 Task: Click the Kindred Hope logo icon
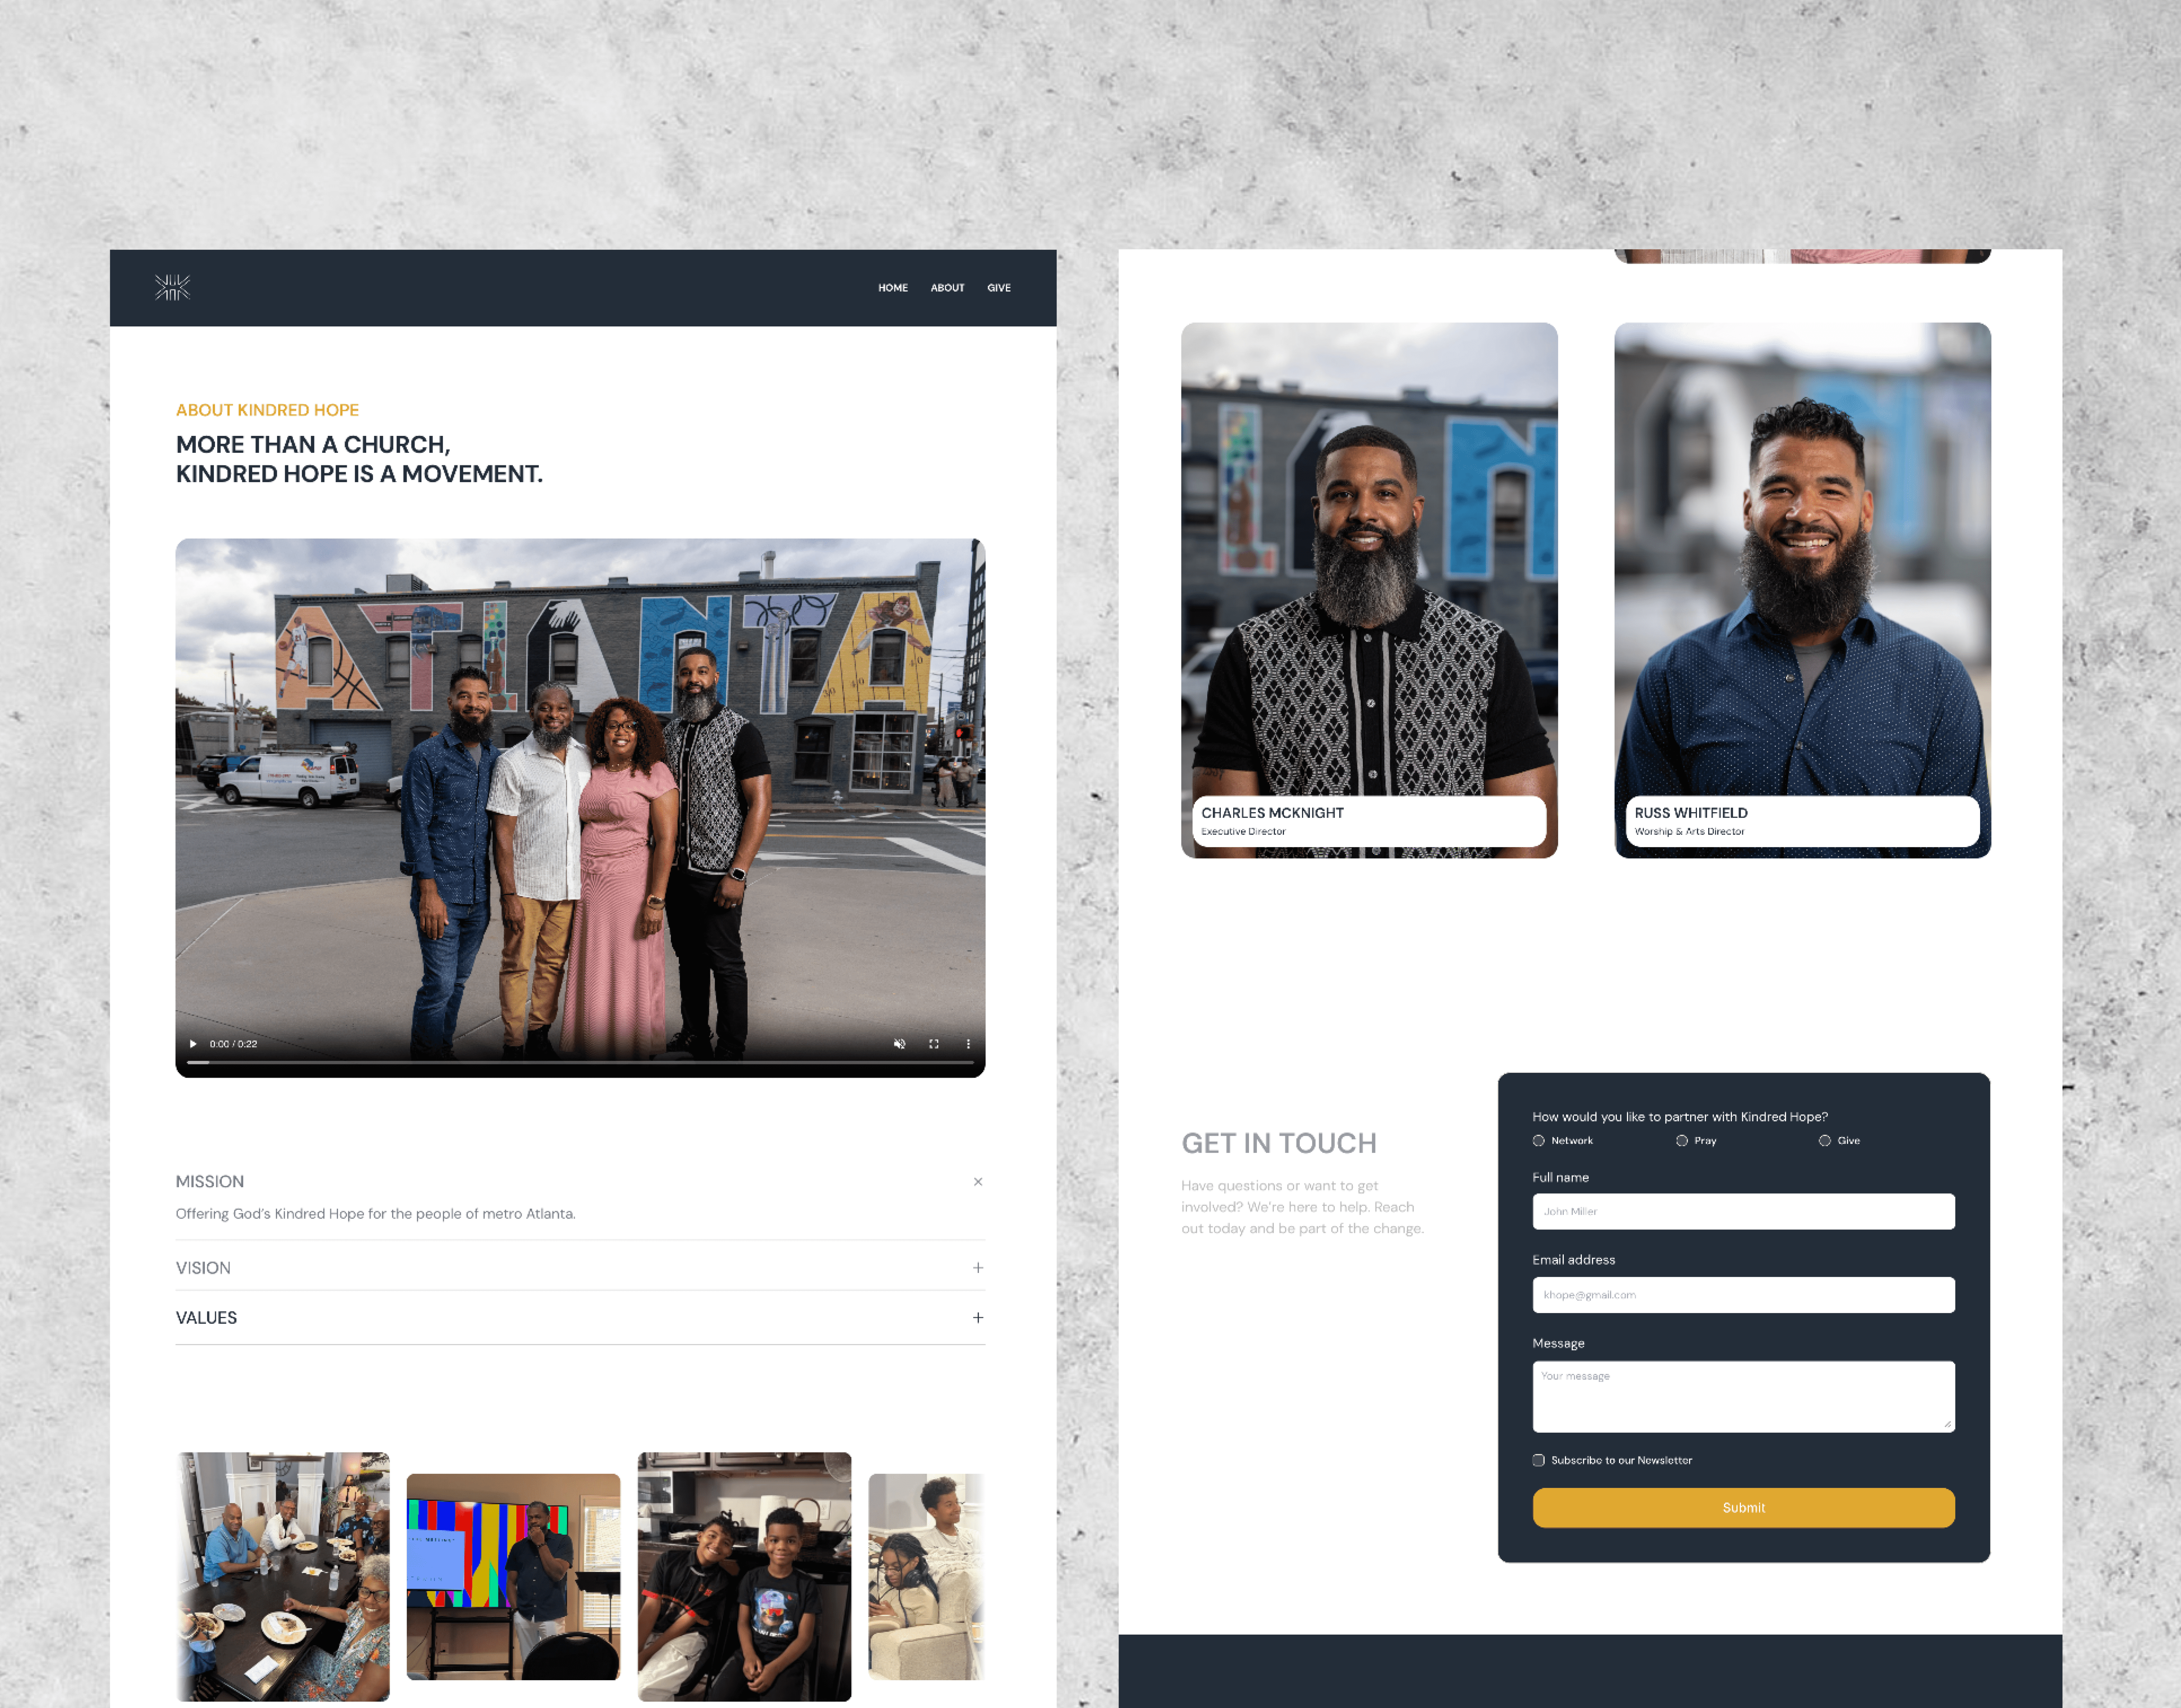point(172,287)
